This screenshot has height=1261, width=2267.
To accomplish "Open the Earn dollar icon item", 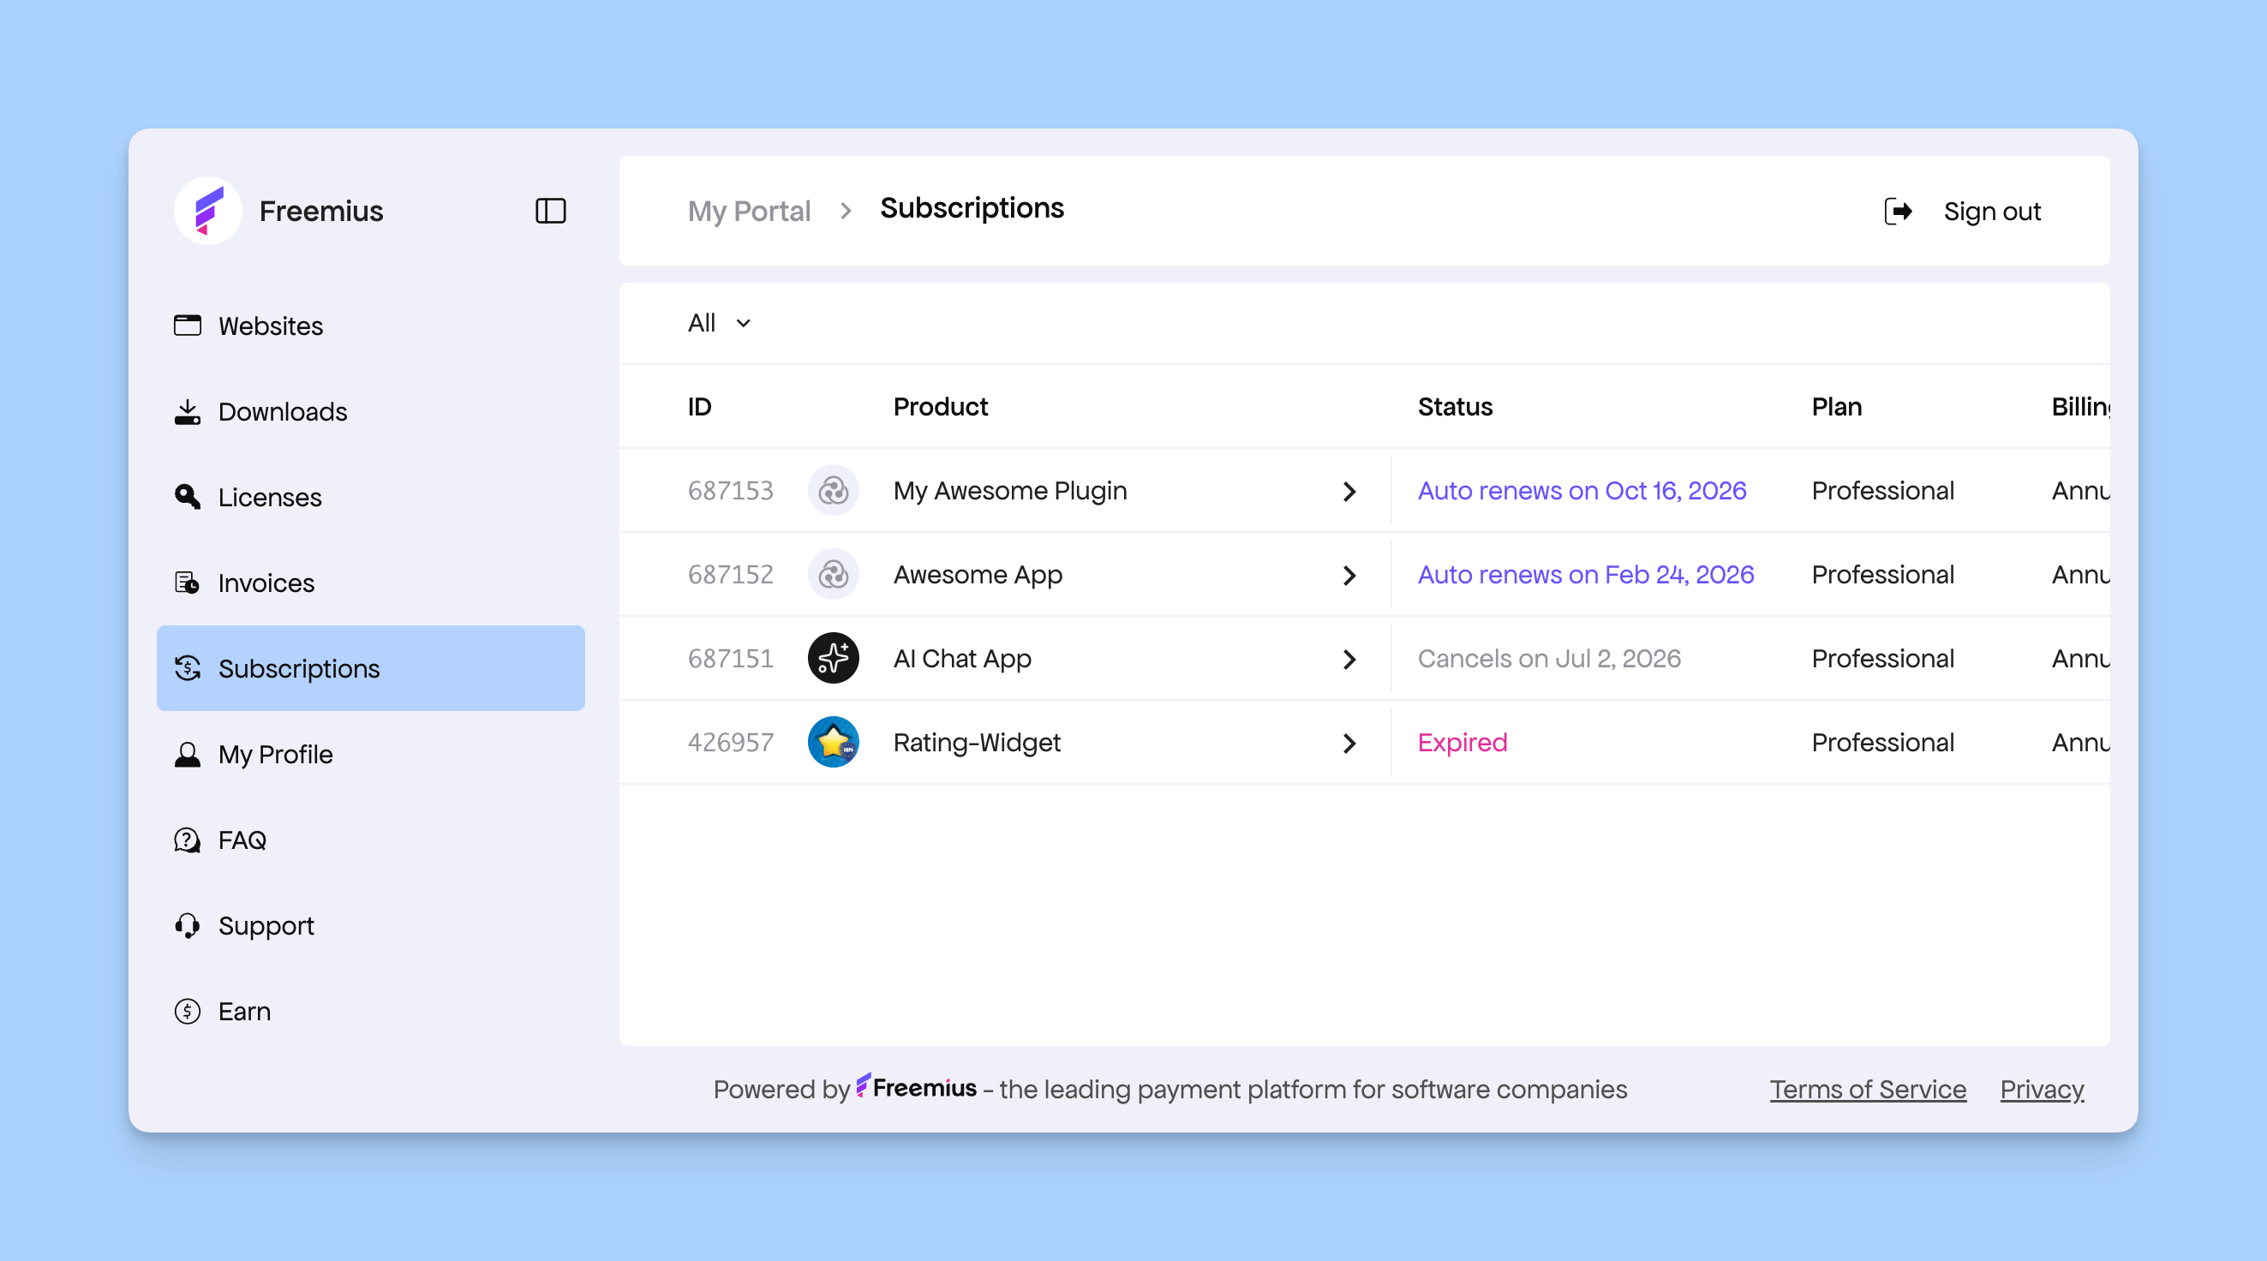I will [x=188, y=1011].
